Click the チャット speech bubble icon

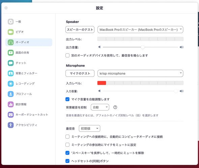pyautogui.click(x=11, y=63)
